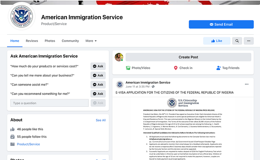Click the Type a question input field

pyautogui.click(x=49, y=103)
